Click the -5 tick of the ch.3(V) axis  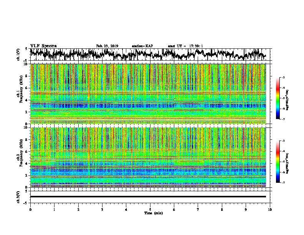(26, 203)
